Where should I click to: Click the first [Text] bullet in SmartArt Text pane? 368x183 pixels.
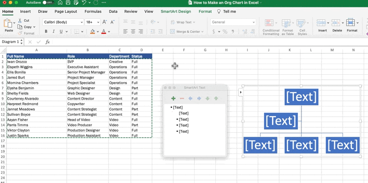[x=178, y=107]
